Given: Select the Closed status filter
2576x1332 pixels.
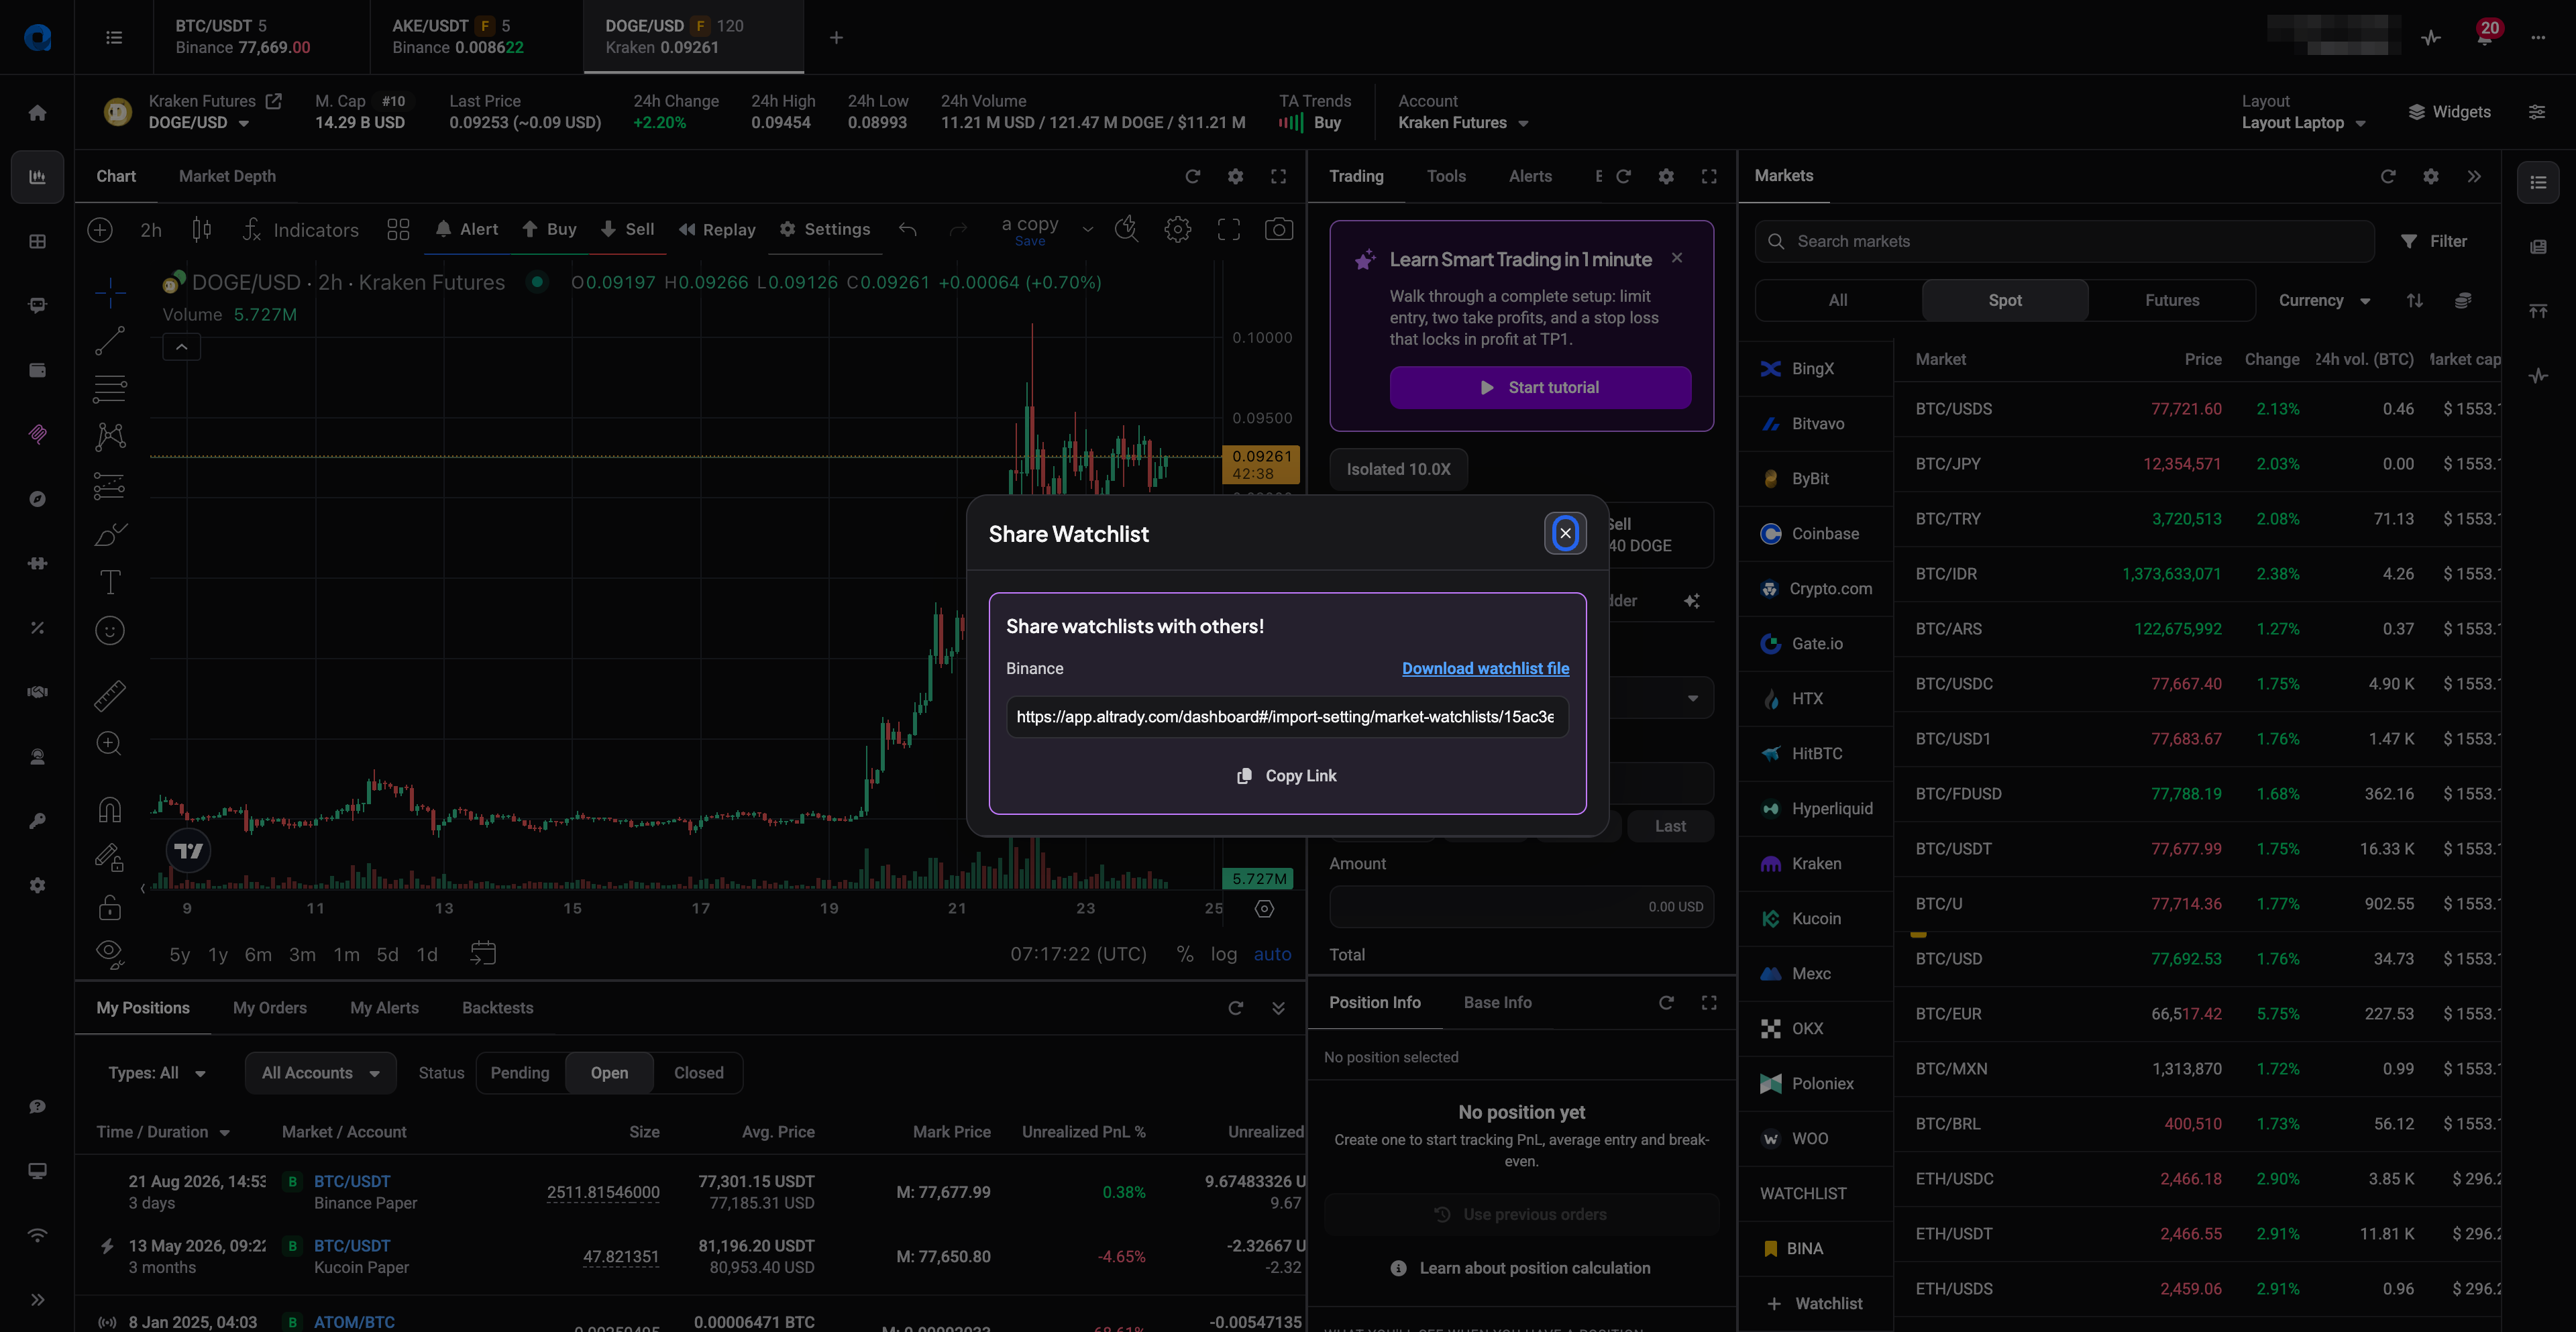Looking at the screenshot, I should (x=698, y=1073).
